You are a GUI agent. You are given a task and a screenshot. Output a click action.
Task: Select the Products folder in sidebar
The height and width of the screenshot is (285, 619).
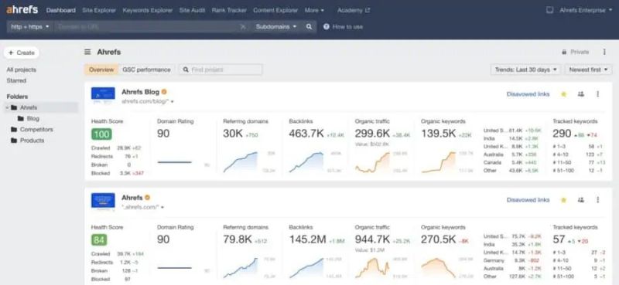pyautogui.click(x=32, y=141)
